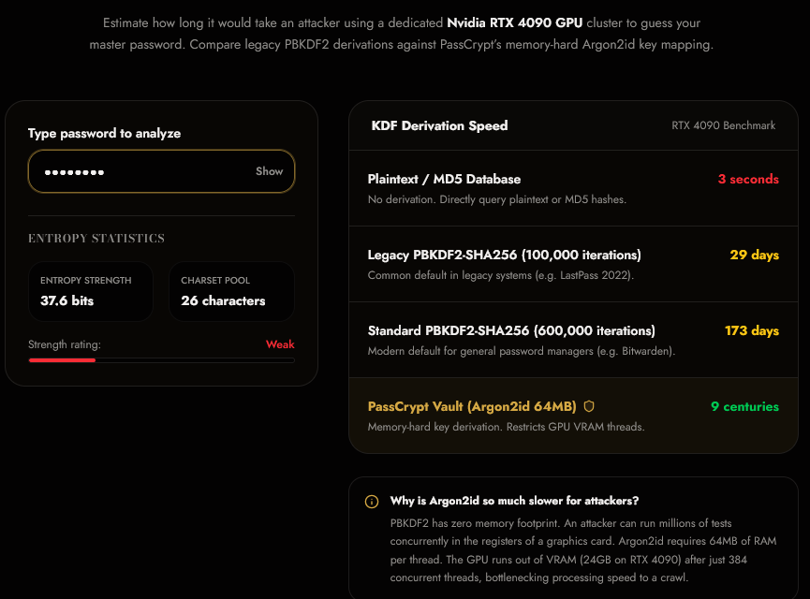Focus the password analyze input field
Screen dimensions: 810x599
coord(161,171)
